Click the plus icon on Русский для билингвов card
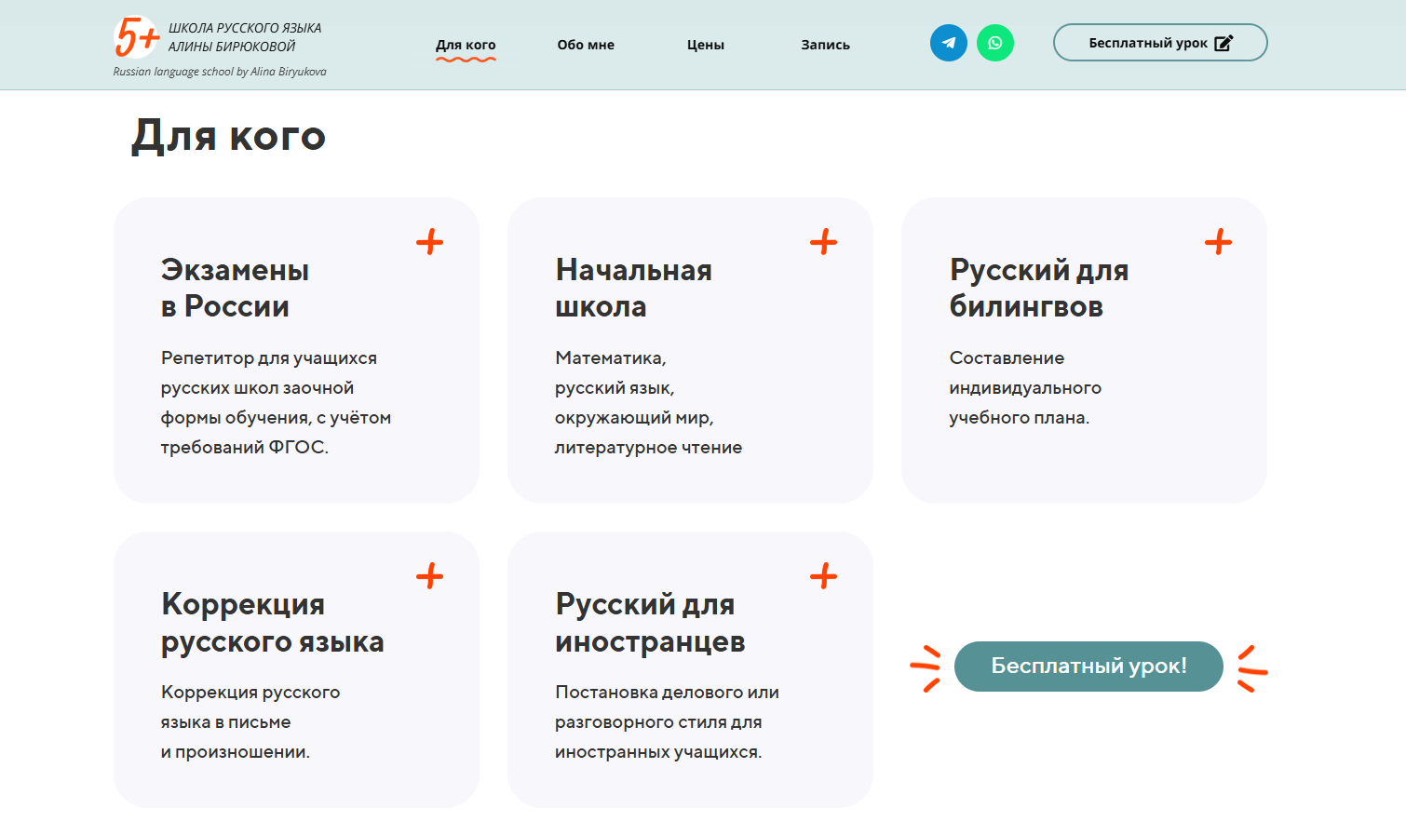The image size is (1406, 835). pos(1217,240)
